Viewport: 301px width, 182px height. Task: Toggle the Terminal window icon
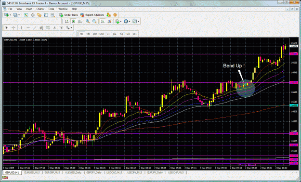coord(46,15)
